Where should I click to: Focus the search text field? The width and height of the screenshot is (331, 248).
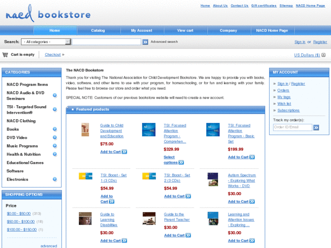(107, 42)
